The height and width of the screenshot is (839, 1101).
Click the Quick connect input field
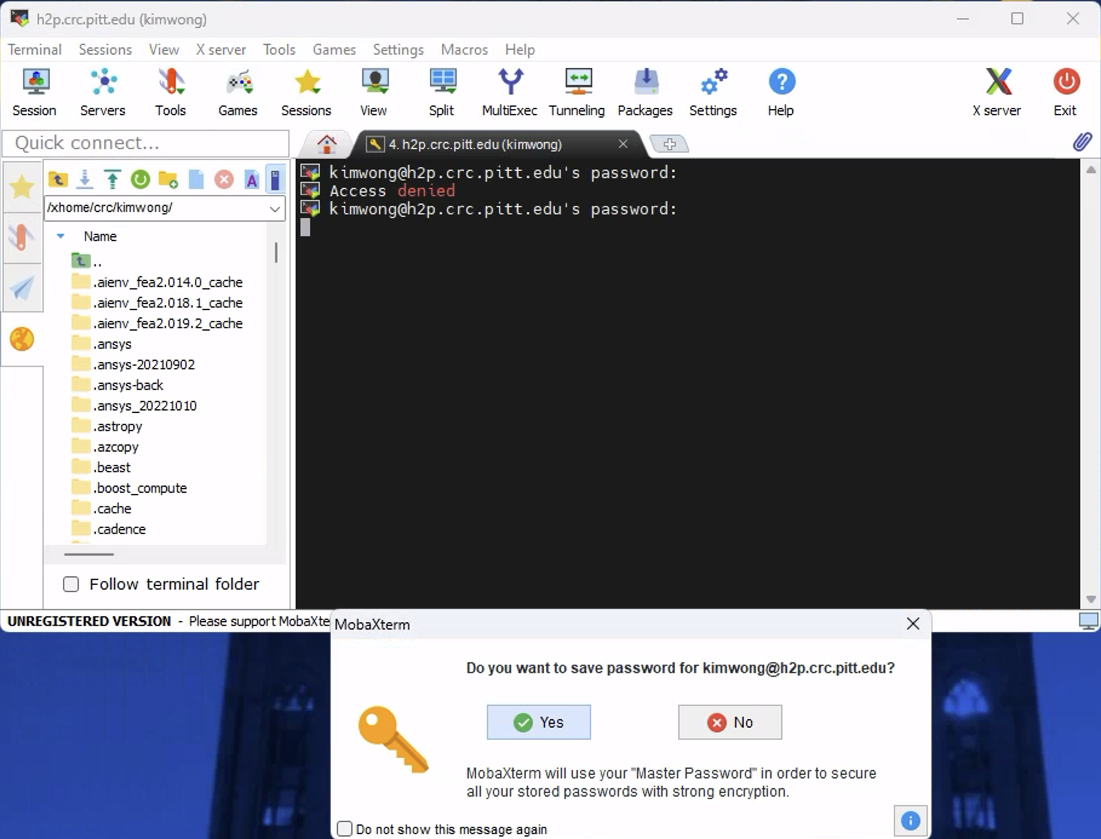click(146, 143)
